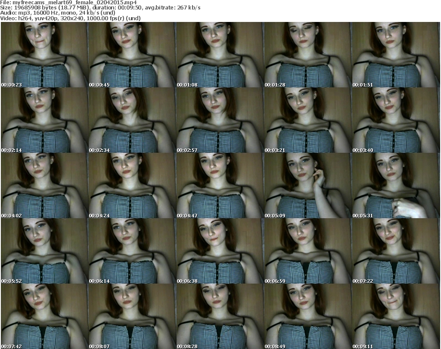Click the frame at 00:07:22
This screenshot has width=441, height=349.
pos(396,251)
